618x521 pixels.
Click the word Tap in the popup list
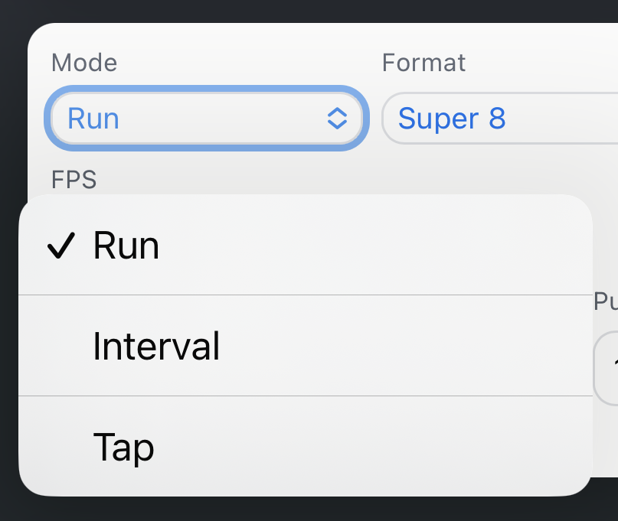123,447
